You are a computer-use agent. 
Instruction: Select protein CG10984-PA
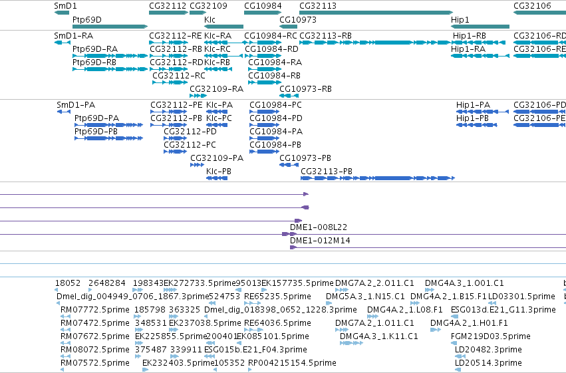point(264,138)
